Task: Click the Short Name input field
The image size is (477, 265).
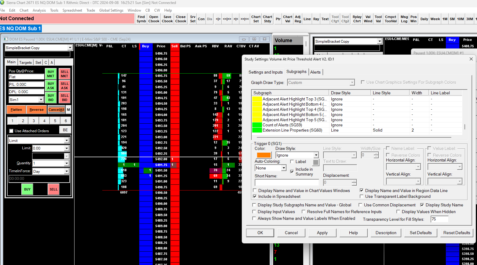Action: click(286, 182)
